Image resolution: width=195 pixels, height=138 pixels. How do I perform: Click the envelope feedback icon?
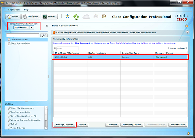96,16
